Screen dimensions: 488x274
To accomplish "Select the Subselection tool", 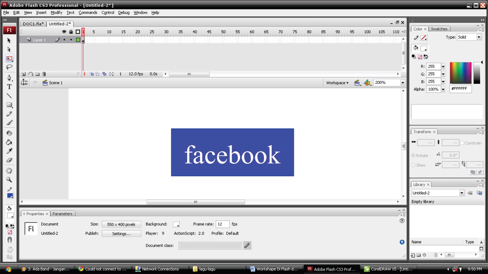I will [x=9, y=49].
